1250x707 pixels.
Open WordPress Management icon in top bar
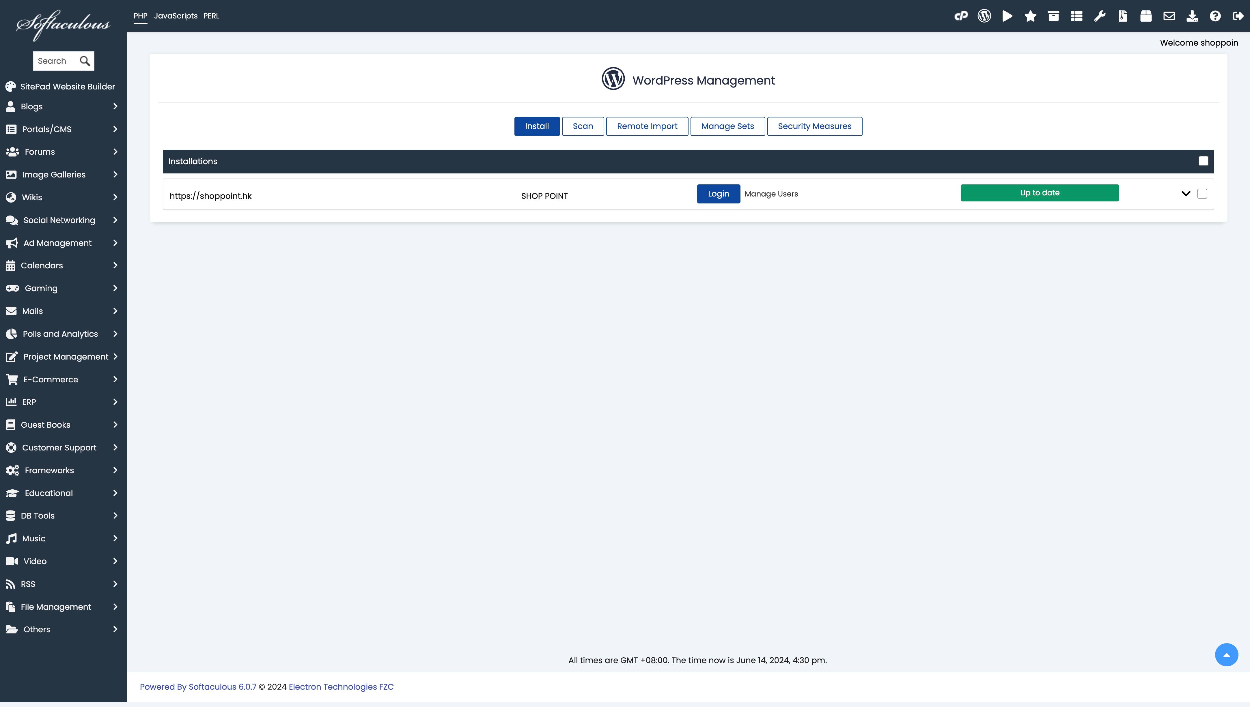[x=984, y=16]
